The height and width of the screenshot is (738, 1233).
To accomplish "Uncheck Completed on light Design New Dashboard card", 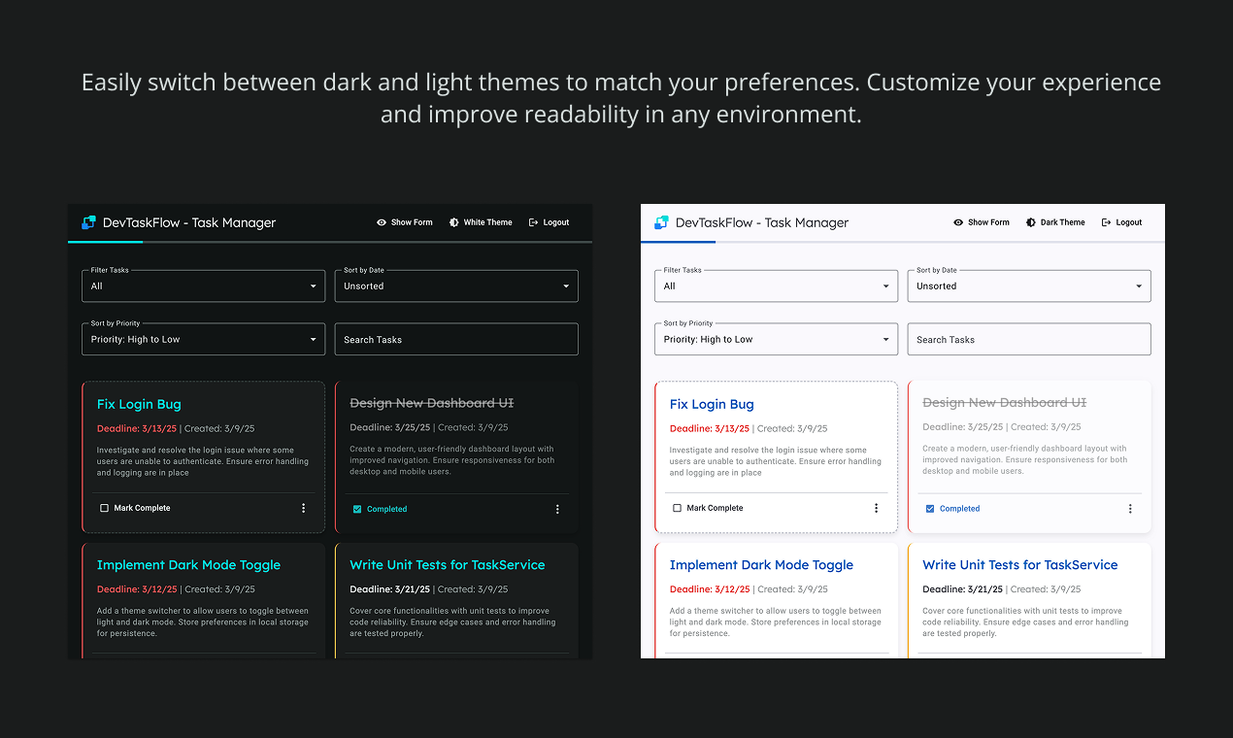I will click(930, 509).
